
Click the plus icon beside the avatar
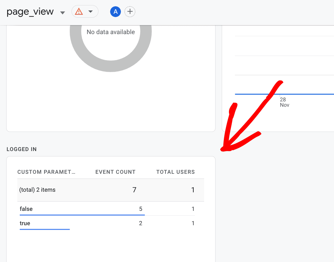[x=130, y=11]
